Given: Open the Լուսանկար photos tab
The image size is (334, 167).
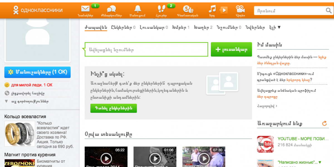Looking at the screenshot, I should (154, 28).
